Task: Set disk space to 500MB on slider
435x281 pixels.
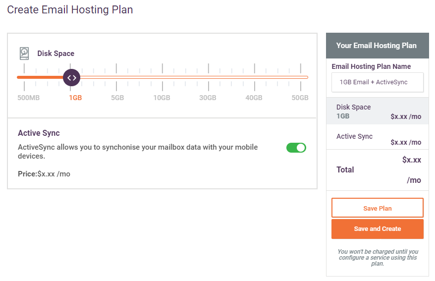Action: tap(24, 77)
